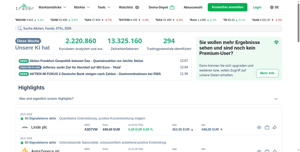Click Kostenfrei anmelden button
Viewport: 300px width, 152px height.
(x=228, y=7)
